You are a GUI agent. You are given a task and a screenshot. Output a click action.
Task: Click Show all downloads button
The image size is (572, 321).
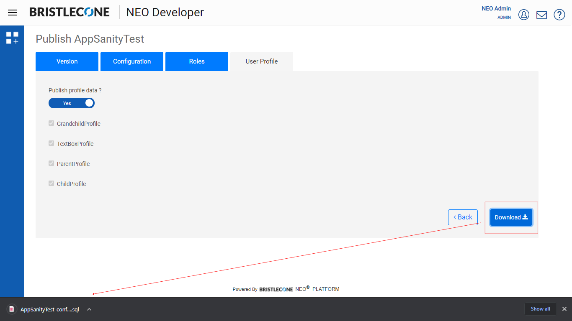click(540, 309)
